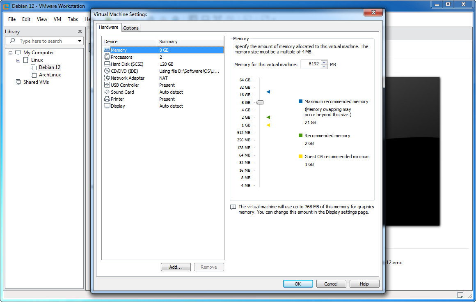Collapse the My Computer tree node

point(11,53)
